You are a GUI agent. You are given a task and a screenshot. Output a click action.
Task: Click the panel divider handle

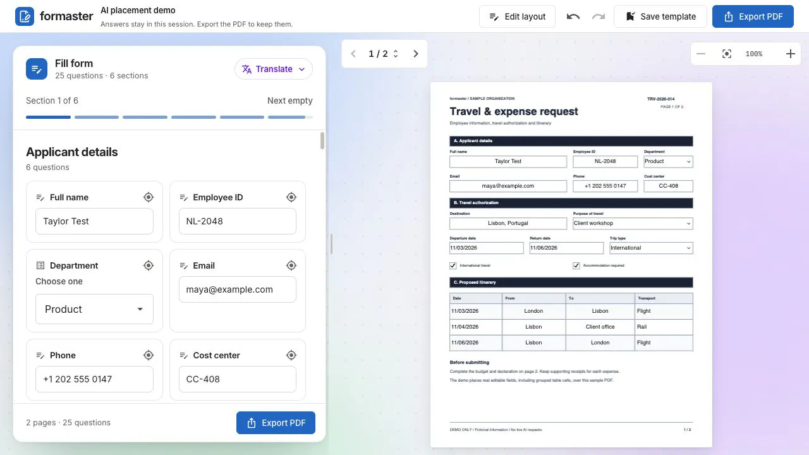coord(331,244)
